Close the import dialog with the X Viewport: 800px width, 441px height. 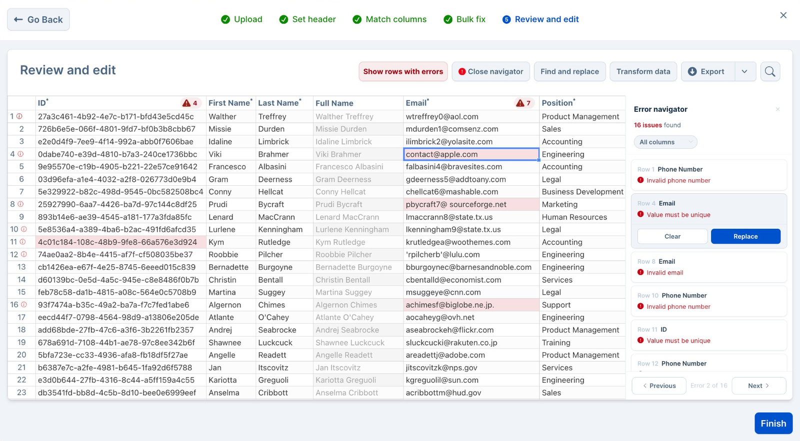(x=783, y=15)
